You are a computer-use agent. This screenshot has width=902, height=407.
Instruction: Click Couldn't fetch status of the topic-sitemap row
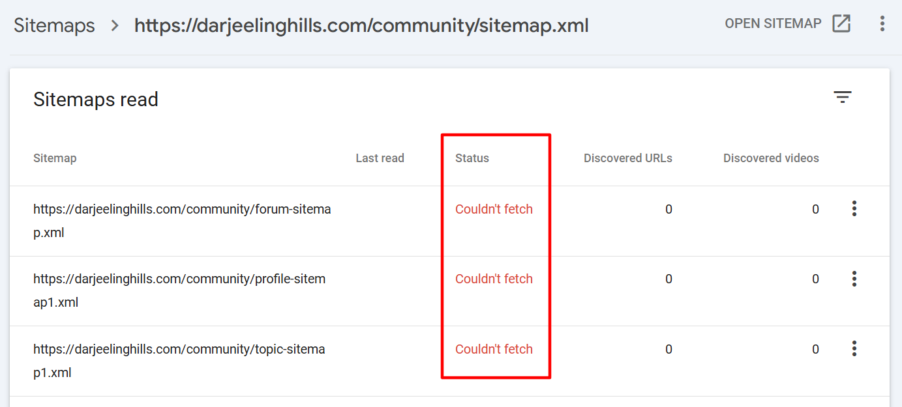pos(494,349)
